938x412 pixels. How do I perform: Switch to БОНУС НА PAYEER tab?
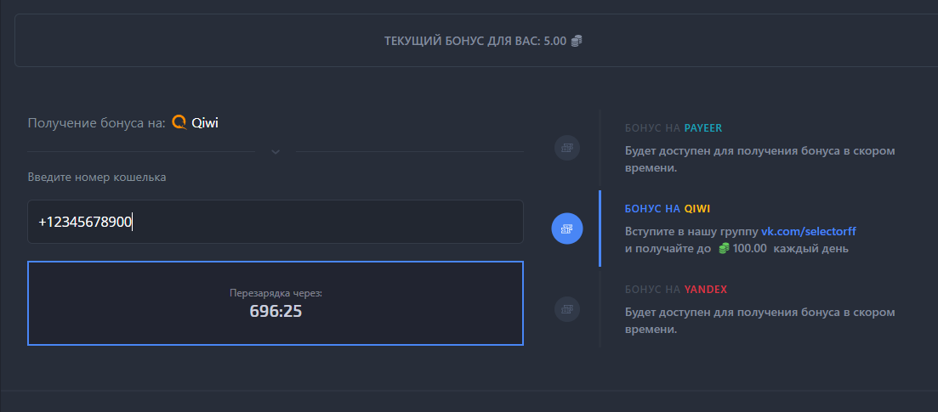coord(674,128)
